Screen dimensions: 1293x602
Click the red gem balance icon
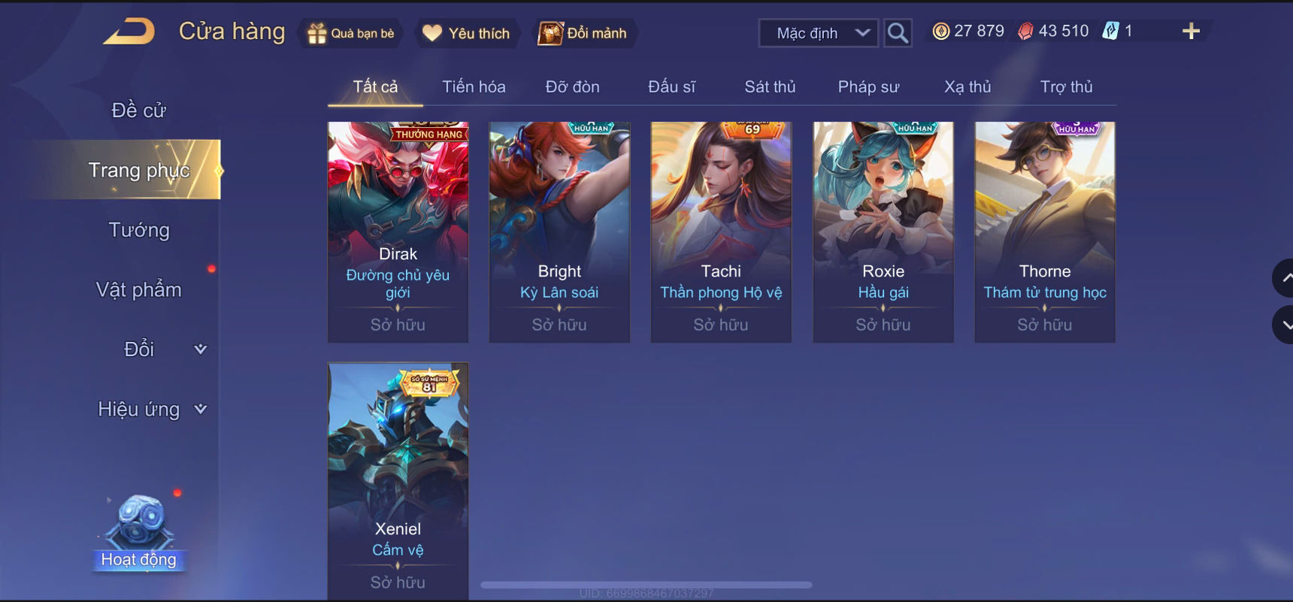[x=1025, y=32]
